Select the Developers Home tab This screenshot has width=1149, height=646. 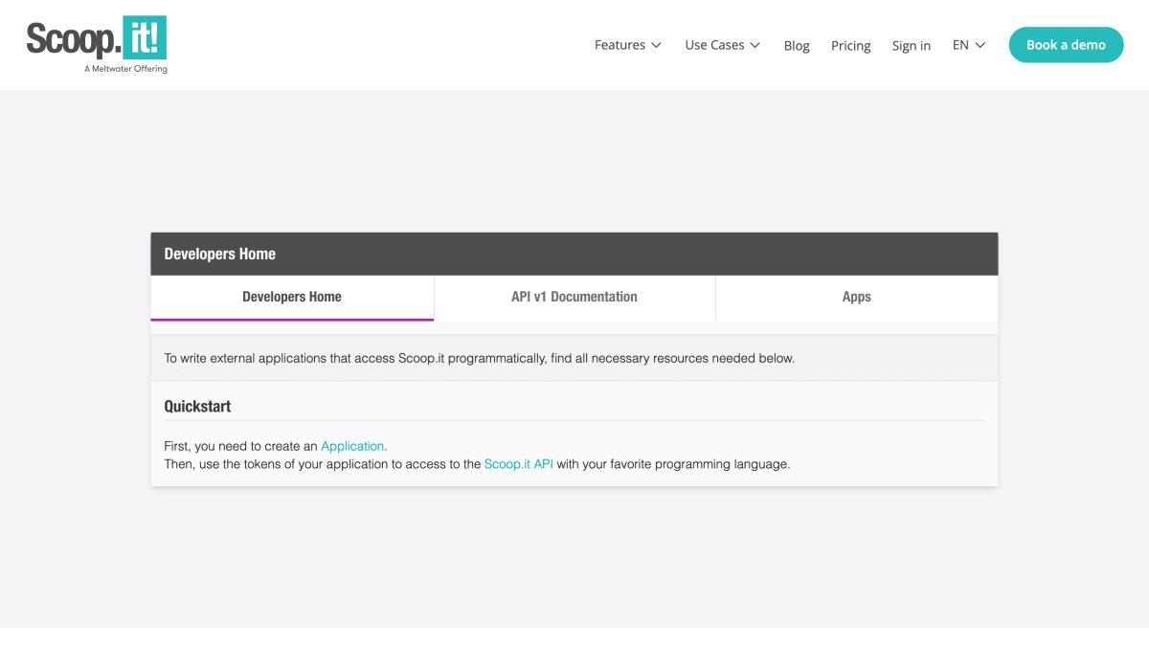click(292, 298)
